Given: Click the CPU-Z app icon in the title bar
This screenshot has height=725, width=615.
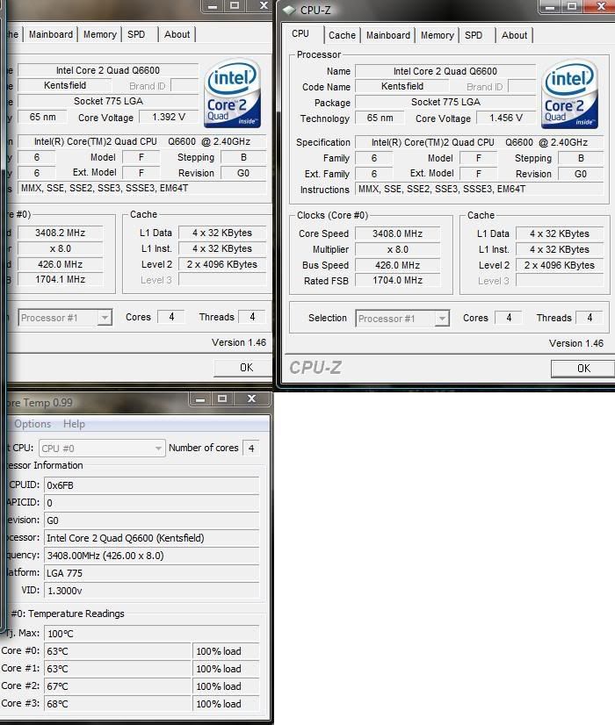Looking at the screenshot, I should click(x=290, y=11).
